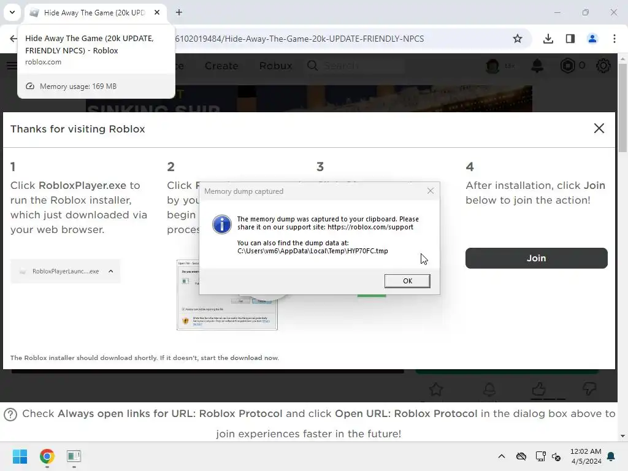Open the Windows Start menu
This screenshot has height=471, width=628.
point(20,456)
